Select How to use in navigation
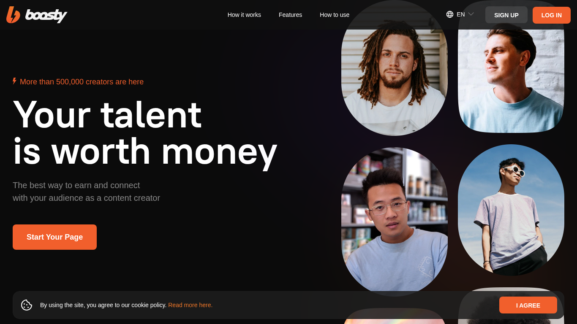Screen dimensions: 577x324 point(335,15)
